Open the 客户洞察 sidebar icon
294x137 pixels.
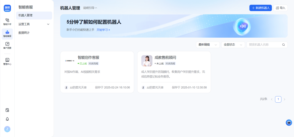pos(7,45)
